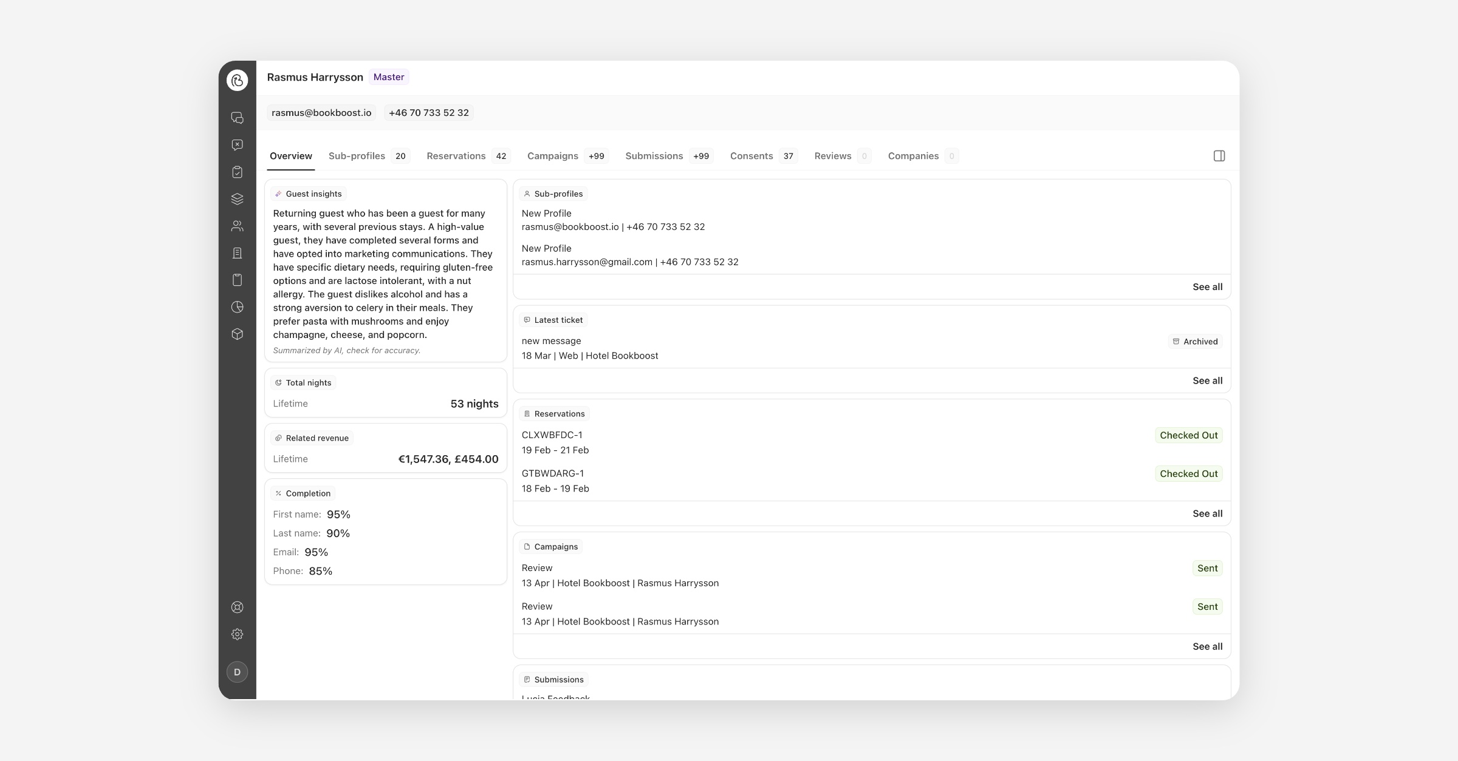1458x761 pixels.
Task: Open the Companies tab
Action: click(x=923, y=156)
